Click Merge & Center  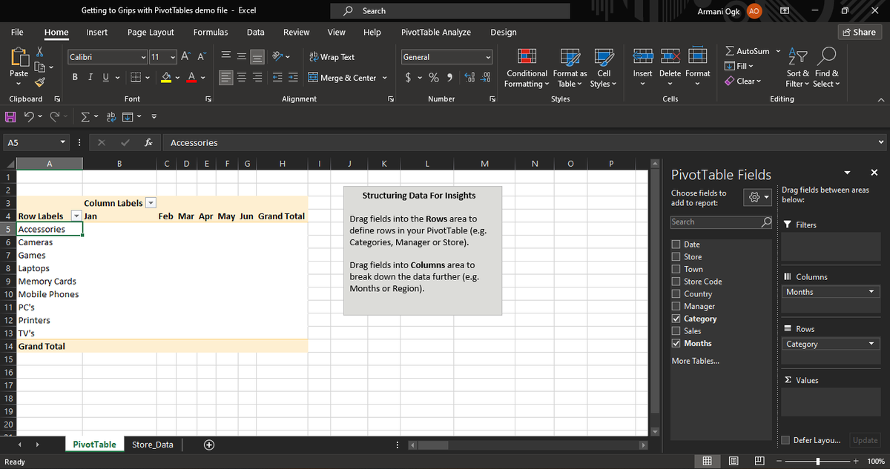(342, 78)
